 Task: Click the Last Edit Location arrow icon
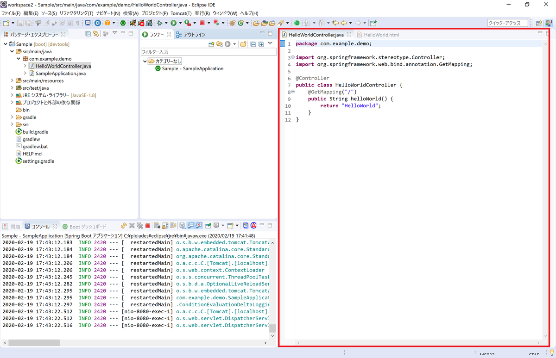[x=335, y=23]
